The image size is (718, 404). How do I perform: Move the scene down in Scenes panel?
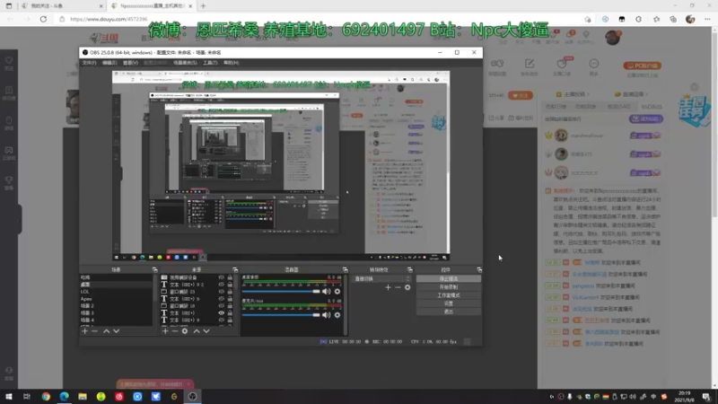(117, 330)
